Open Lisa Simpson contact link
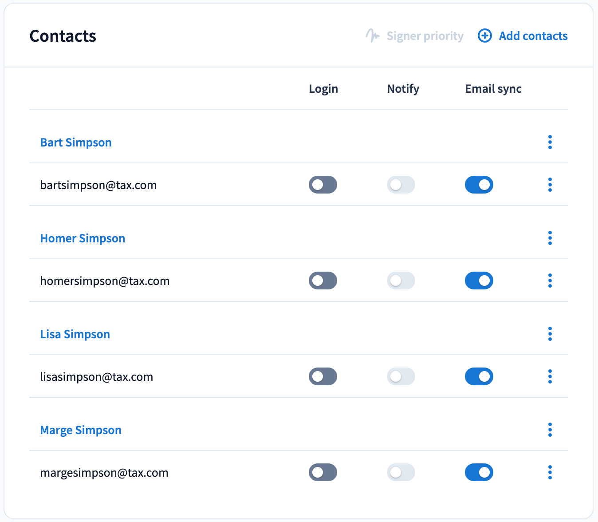The image size is (598, 522). 75,334
